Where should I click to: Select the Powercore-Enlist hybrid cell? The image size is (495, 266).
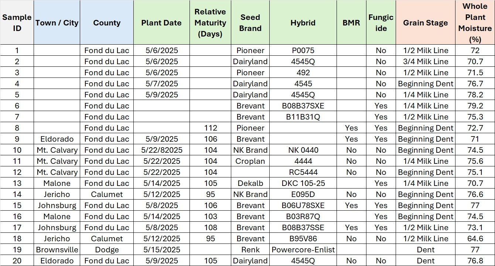[303, 250]
